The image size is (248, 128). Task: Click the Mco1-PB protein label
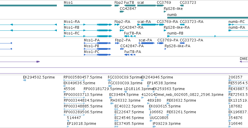point(92,46)
